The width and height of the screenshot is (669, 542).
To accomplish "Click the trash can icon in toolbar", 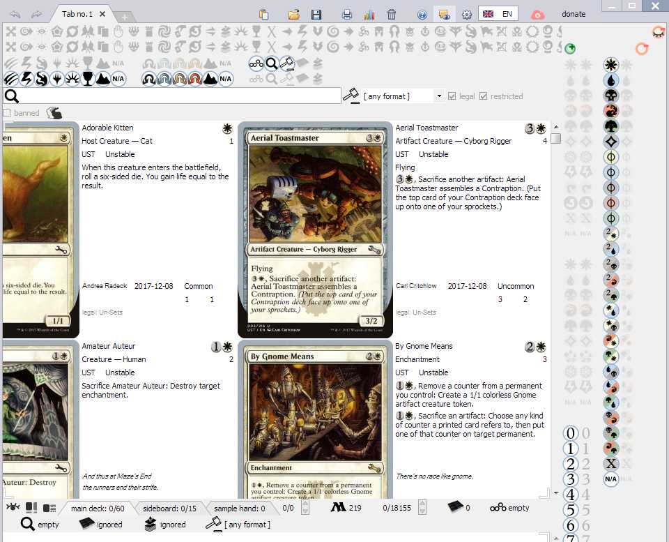I will click(x=392, y=15).
